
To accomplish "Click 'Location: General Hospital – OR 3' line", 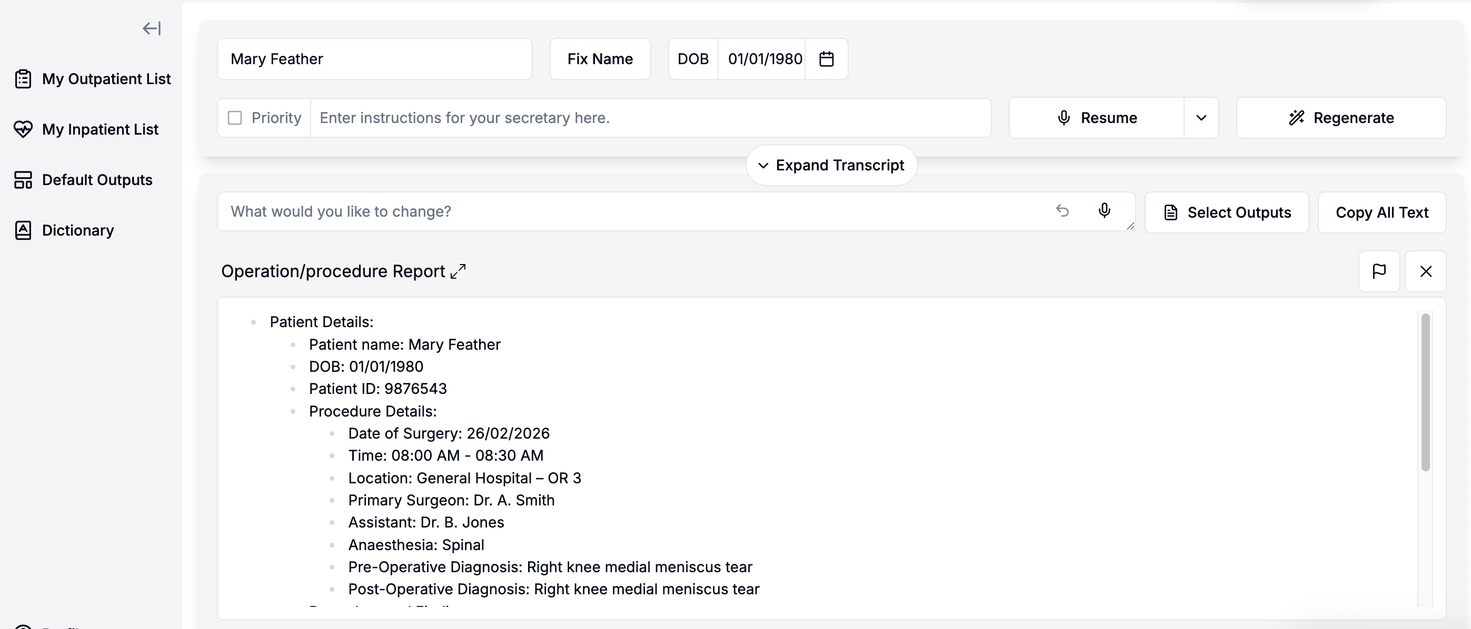I will 464,478.
